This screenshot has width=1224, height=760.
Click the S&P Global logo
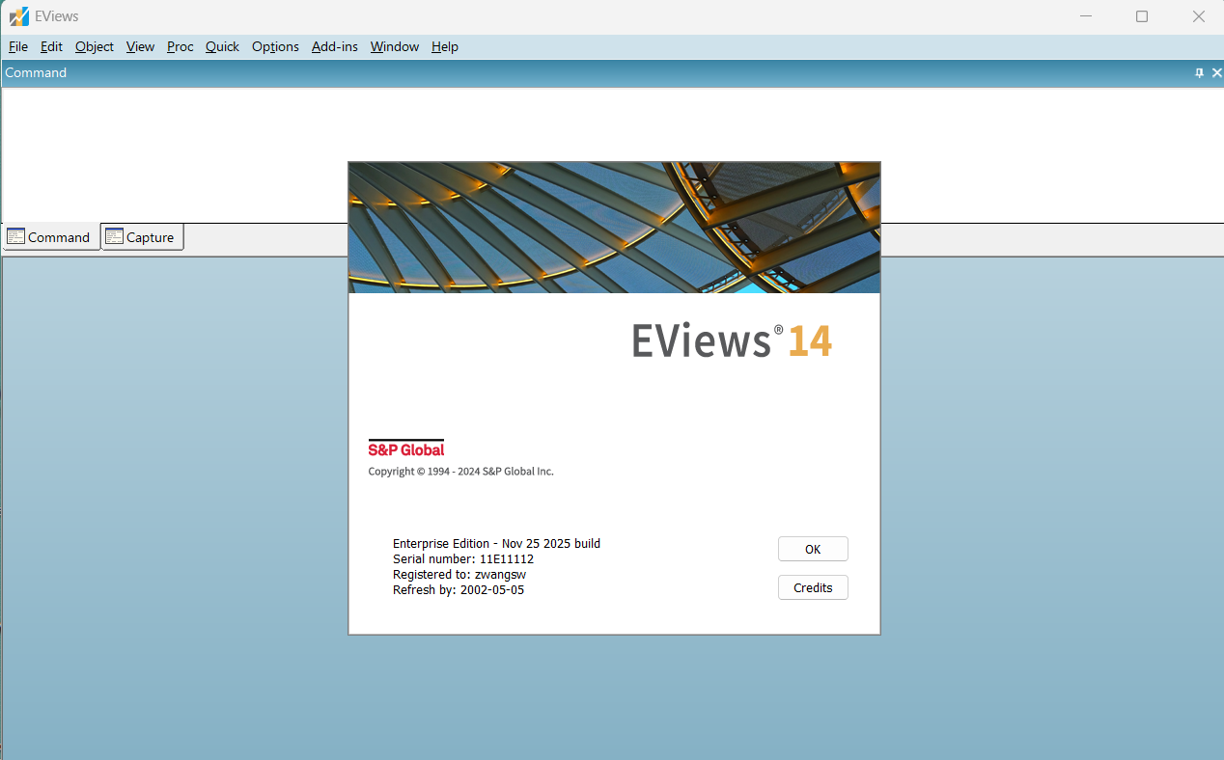406,448
